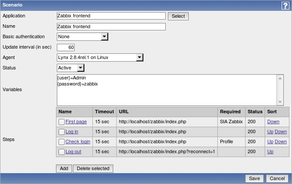This screenshot has width=292, height=184.
Task: Click Variables scrollbar up arrow
Action: click(x=280, y=78)
